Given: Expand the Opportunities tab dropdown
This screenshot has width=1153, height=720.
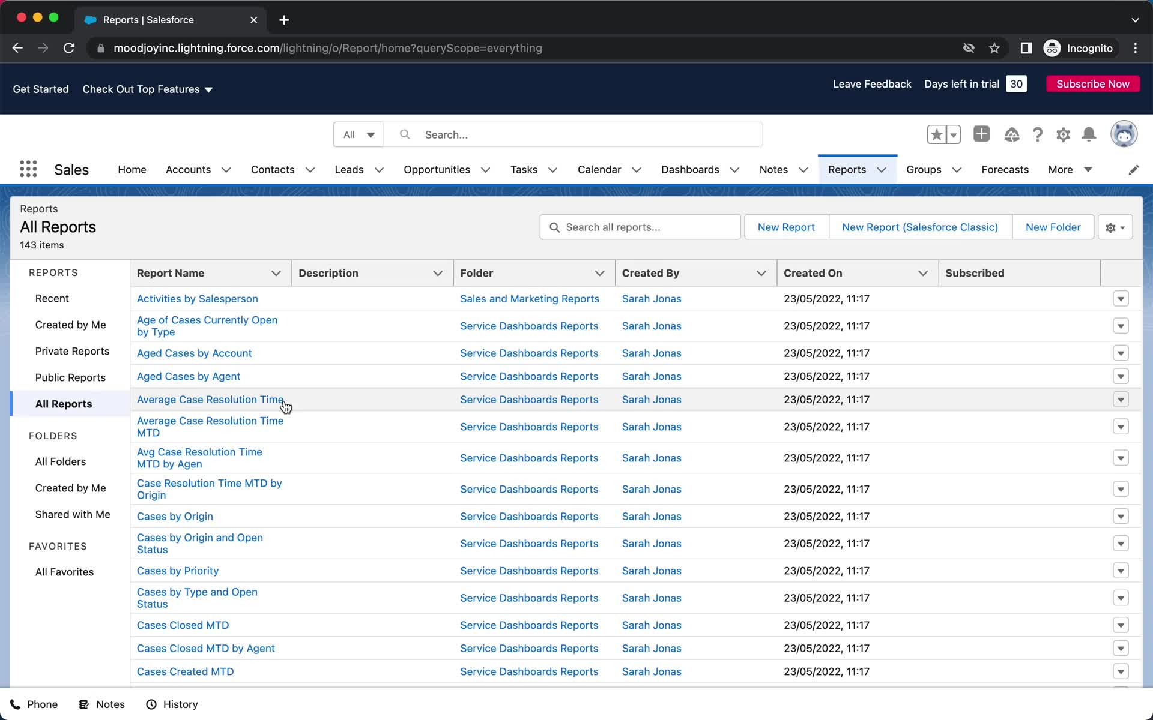Looking at the screenshot, I should click(x=486, y=170).
